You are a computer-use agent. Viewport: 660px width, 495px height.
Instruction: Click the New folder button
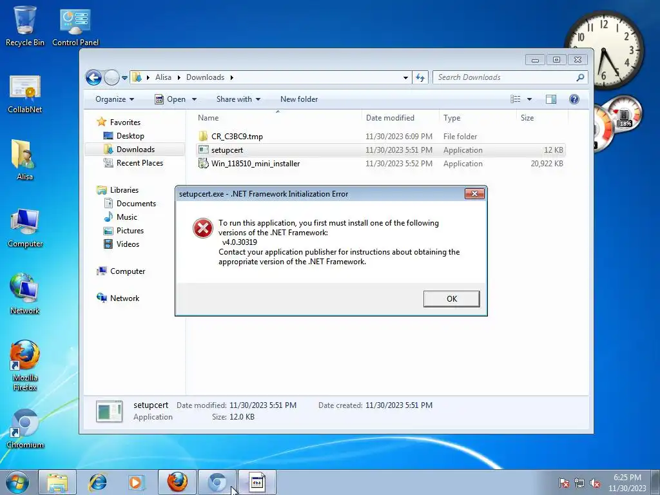[299, 99]
